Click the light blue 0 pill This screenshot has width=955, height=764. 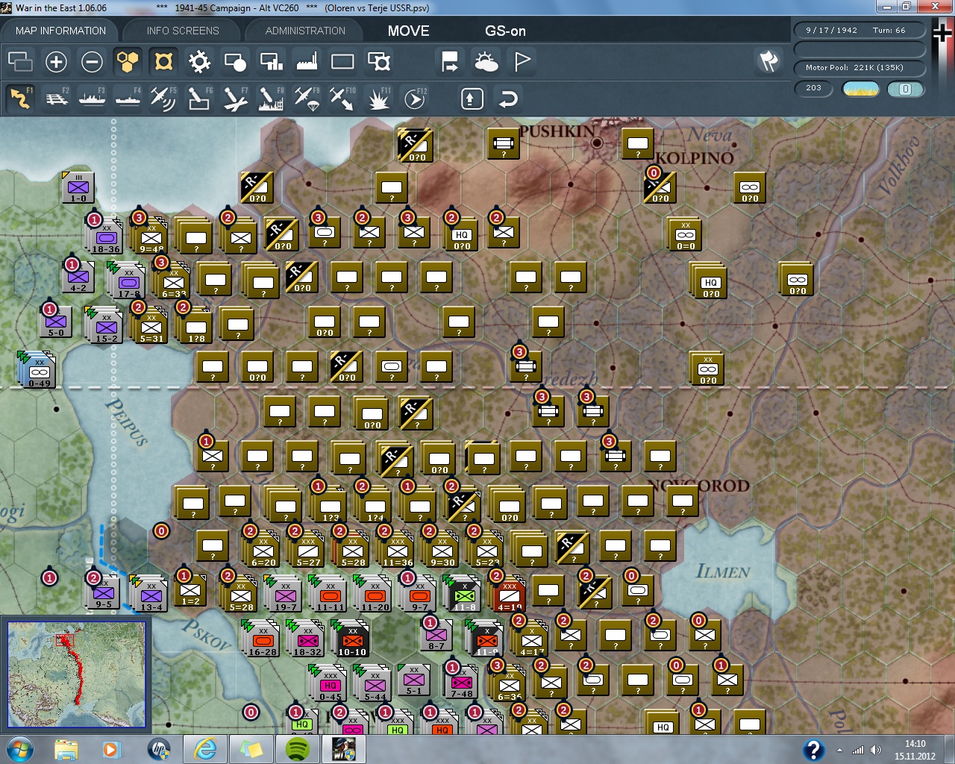tap(905, 89)
